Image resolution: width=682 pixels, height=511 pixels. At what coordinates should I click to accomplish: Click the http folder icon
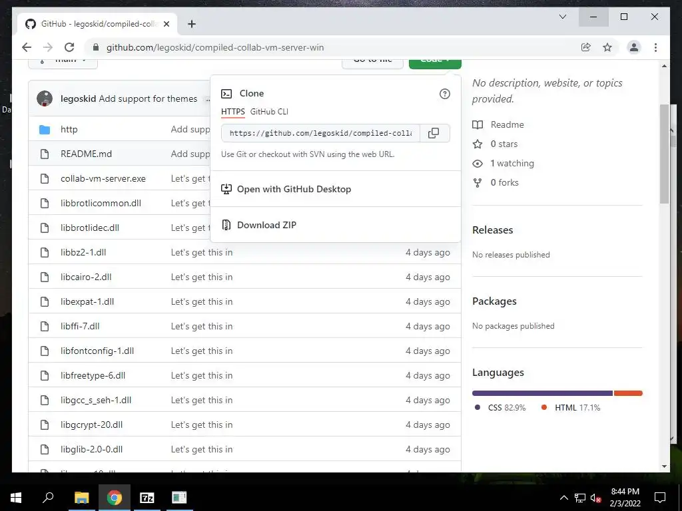tap(45, 130)
